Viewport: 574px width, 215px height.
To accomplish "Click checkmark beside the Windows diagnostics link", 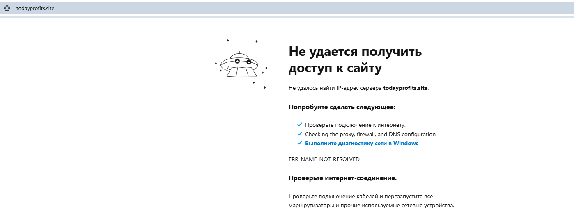I will 299,143.
